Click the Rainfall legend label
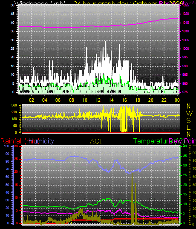Image resolution: width=196 pixels, height=229 pixels. click(20, 141)
